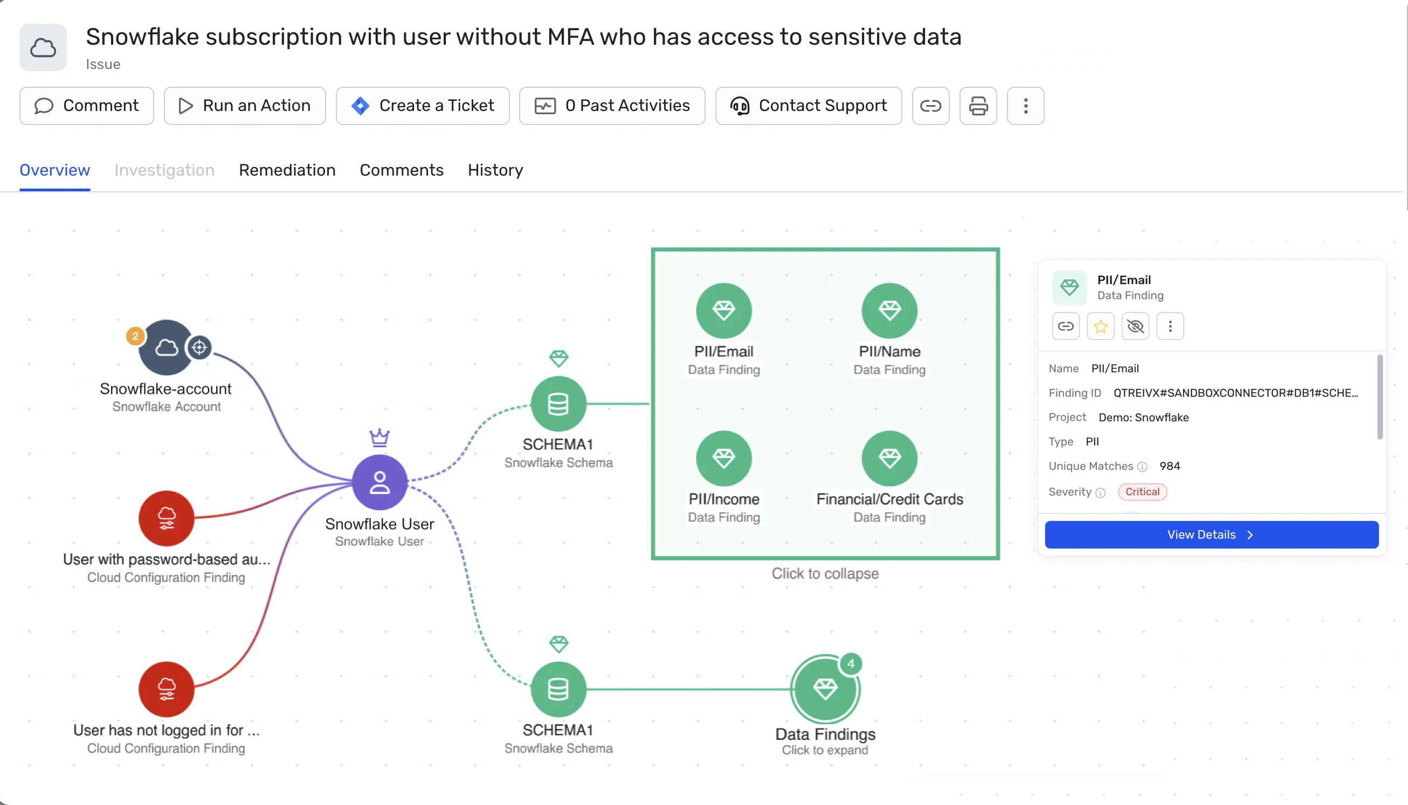1408x805 pixels.
Task: Select the lower SCHEMA1 database node
Action: (558, 689)
